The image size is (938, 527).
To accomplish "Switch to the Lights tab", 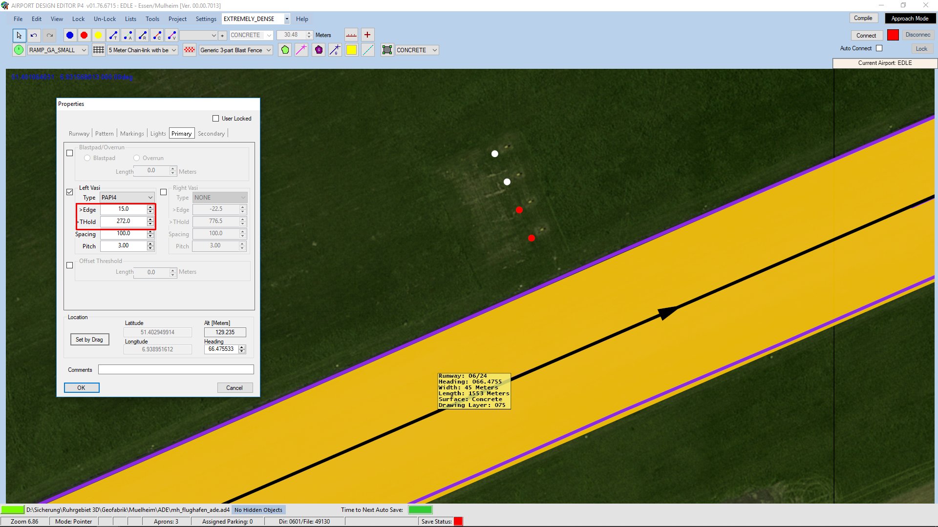I will pyautogui.click(x=158, y=134).
